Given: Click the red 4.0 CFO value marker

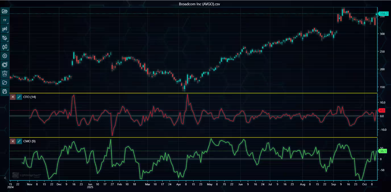Looking at the screenshot, I should [382, 110].
